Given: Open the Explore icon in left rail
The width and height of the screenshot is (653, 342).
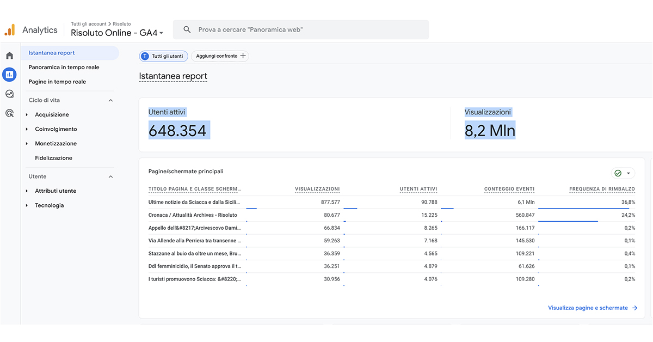Looking at the screenshot, I should point(9,94).
